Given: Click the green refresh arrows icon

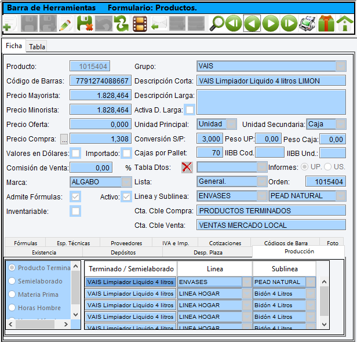Looking at the screenshot, I should click(x=121, y=24).
